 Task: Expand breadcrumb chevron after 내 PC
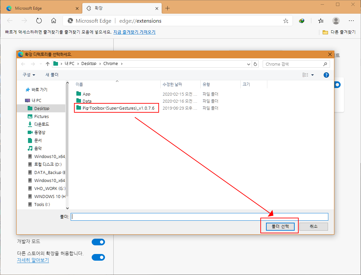78,64
